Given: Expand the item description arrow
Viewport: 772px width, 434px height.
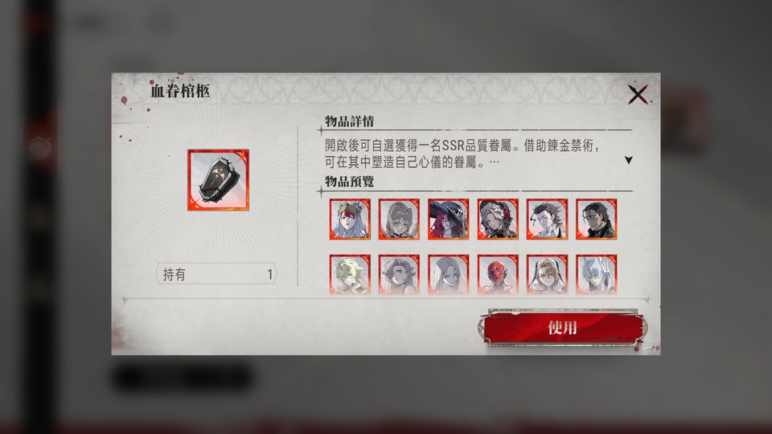Looking at the screenshot, I should tap(628, 160).
